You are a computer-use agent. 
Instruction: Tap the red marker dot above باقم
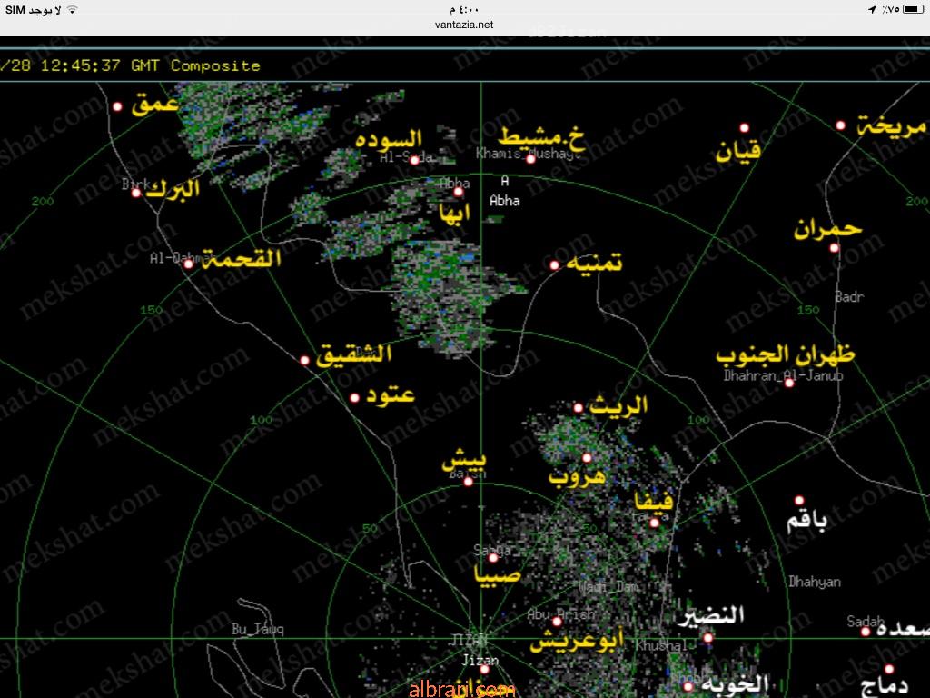[799, 501]
